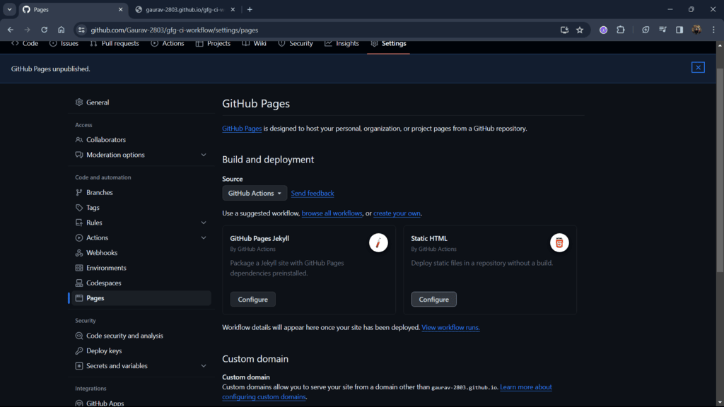Screen dimensions: 724x407
Task: Dismiss the GitHub Pages unpublished banner
Action: [698, 67]
